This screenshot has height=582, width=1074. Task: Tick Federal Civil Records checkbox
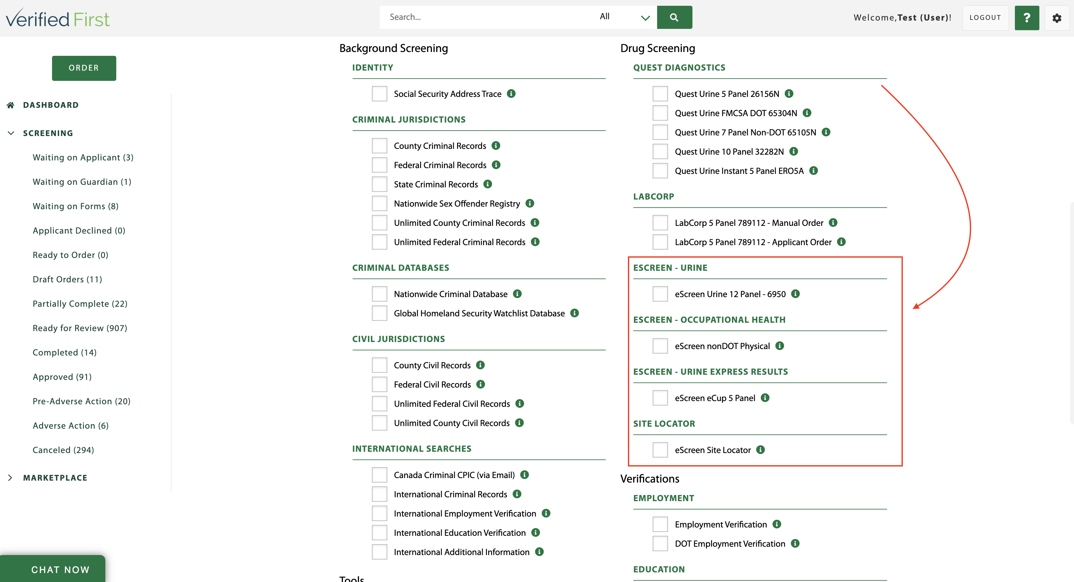pos(379,385)
